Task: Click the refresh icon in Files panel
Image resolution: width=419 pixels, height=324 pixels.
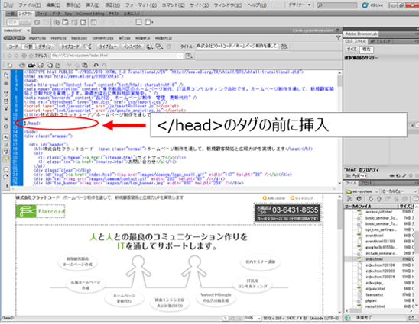Action: pyautogui.click(x=359, y=199)
